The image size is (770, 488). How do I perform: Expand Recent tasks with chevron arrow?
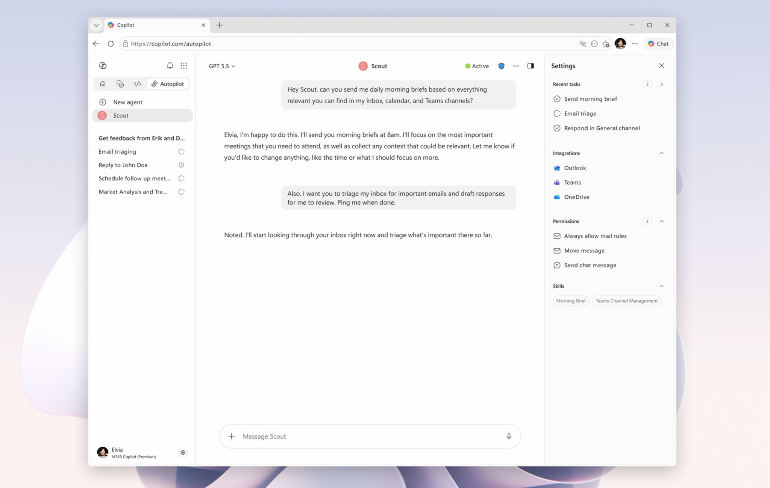662,84
